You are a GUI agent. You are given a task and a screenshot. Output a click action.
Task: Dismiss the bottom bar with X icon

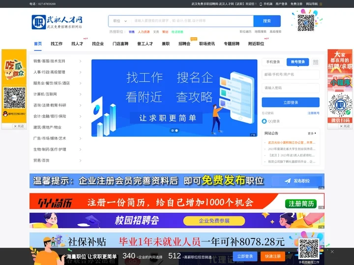tap(332, 252)
